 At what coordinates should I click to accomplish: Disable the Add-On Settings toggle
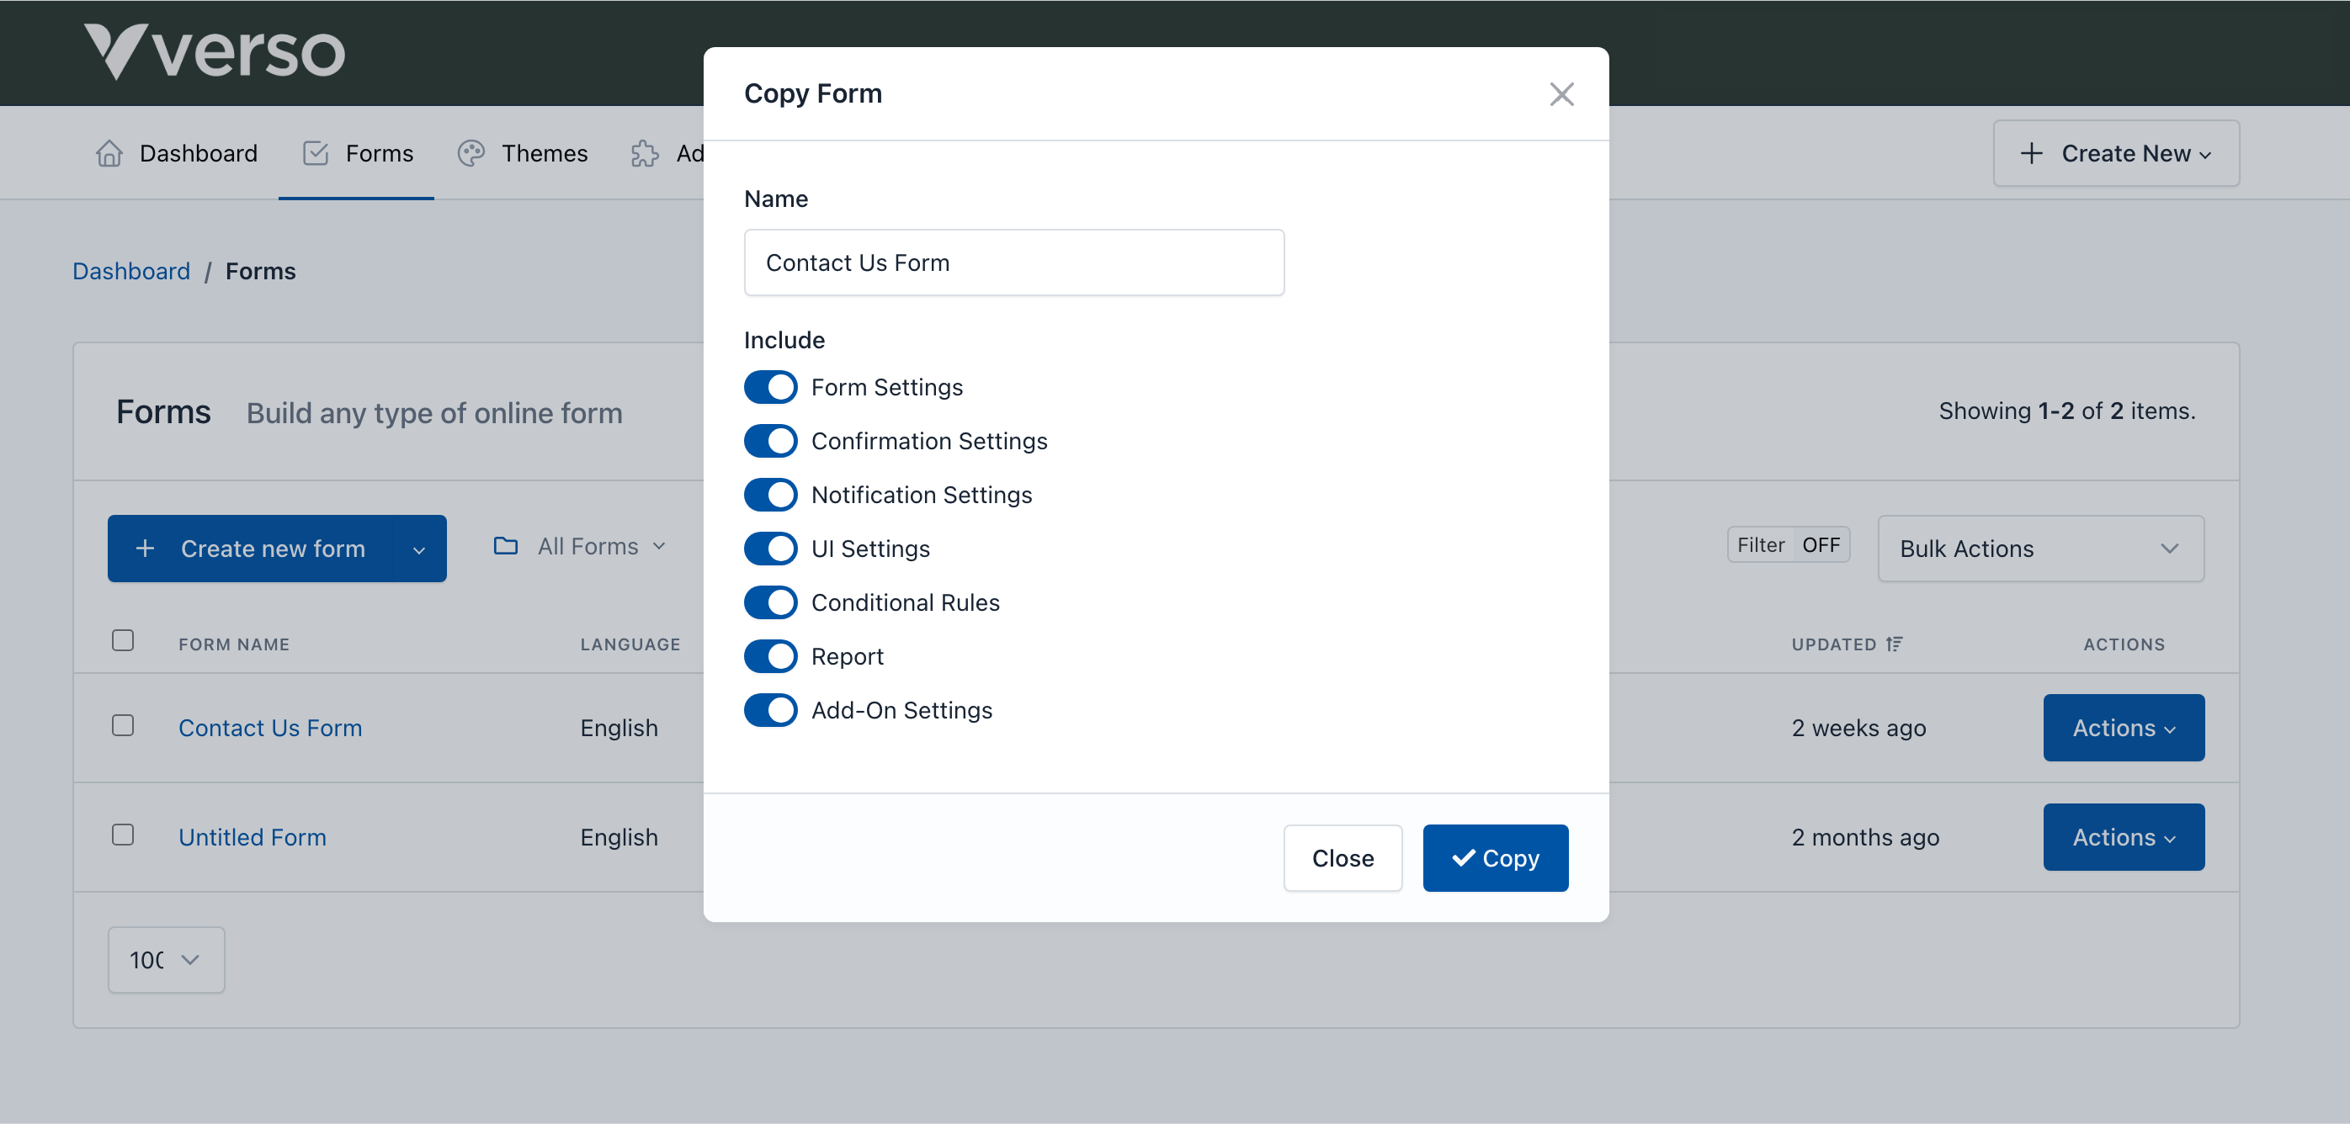[772, 710]
